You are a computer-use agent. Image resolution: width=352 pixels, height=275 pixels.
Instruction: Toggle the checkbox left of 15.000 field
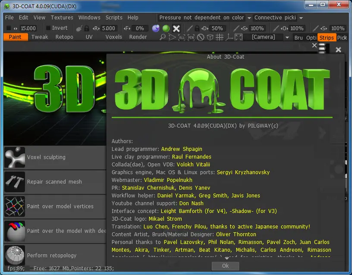point(9,28)
